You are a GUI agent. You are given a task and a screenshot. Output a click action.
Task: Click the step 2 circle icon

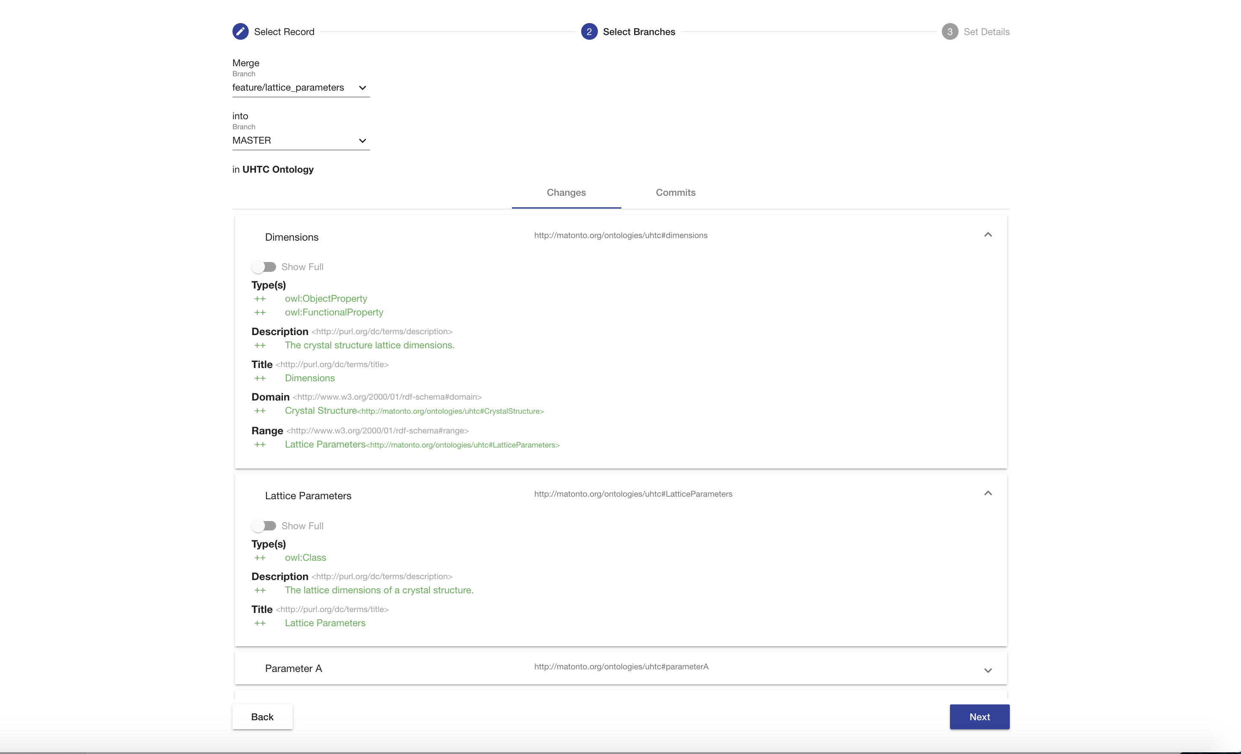(x=589, y=31)
